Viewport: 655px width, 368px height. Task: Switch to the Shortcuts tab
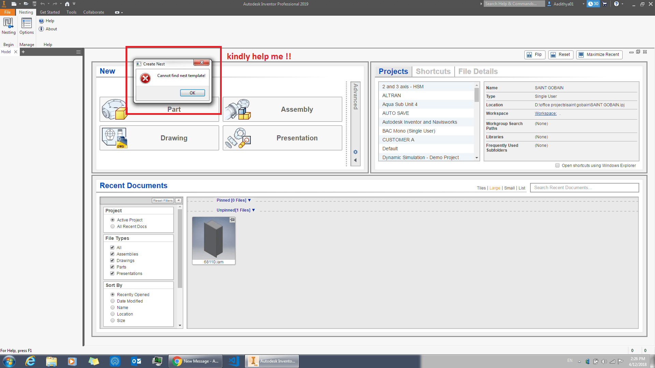[x=433, y=72]
